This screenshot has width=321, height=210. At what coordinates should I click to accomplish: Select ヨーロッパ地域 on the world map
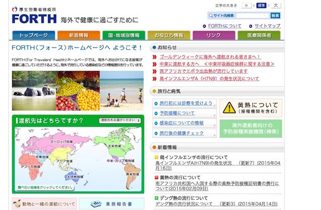click(x=61, y=141)
